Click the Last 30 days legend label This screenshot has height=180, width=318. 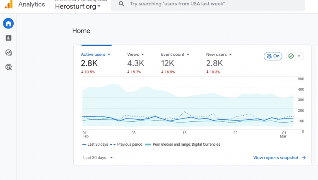pos(98,144)
